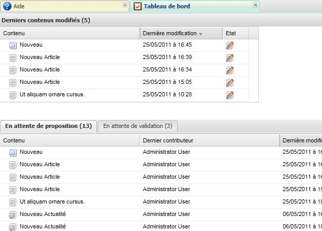Switch to the 'En attente de validation (3)' tab
Viewport: 322px width, 231px height.
pos(138,126)
